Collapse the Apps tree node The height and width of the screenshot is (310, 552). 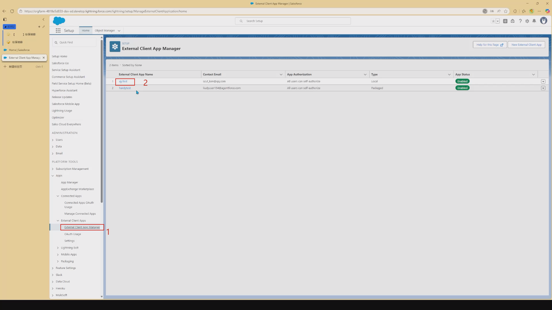53,176
